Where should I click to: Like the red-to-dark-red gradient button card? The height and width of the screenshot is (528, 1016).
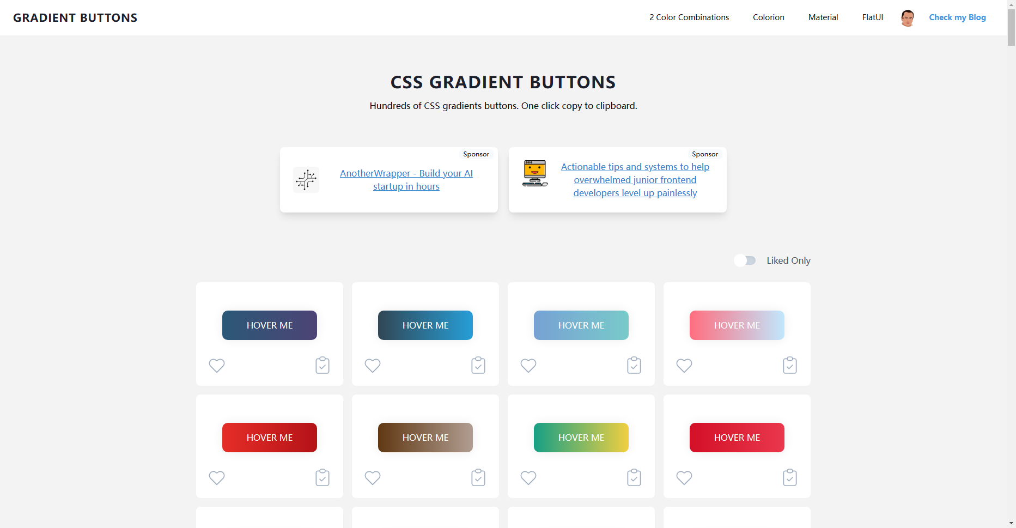217,478
